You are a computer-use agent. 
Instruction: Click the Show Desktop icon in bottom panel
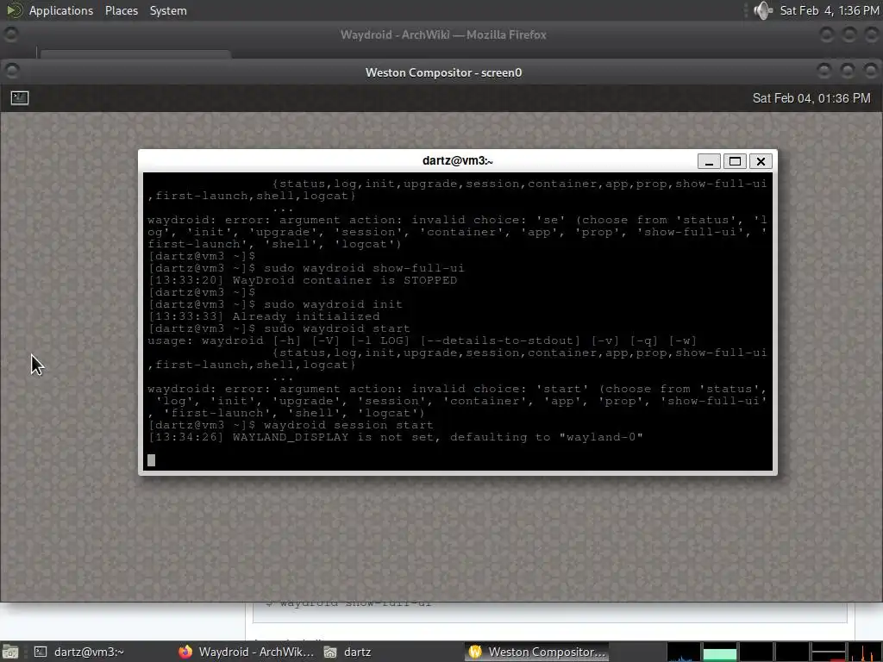click(10, 652)
